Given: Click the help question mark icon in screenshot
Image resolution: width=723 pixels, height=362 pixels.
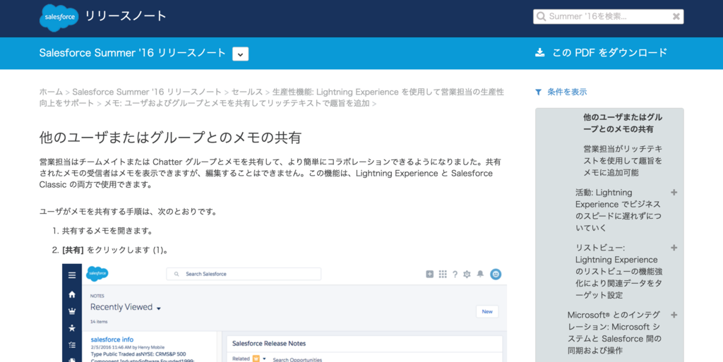Looking at the screenshot, I should pyautogui.click(x=455, y=274).
